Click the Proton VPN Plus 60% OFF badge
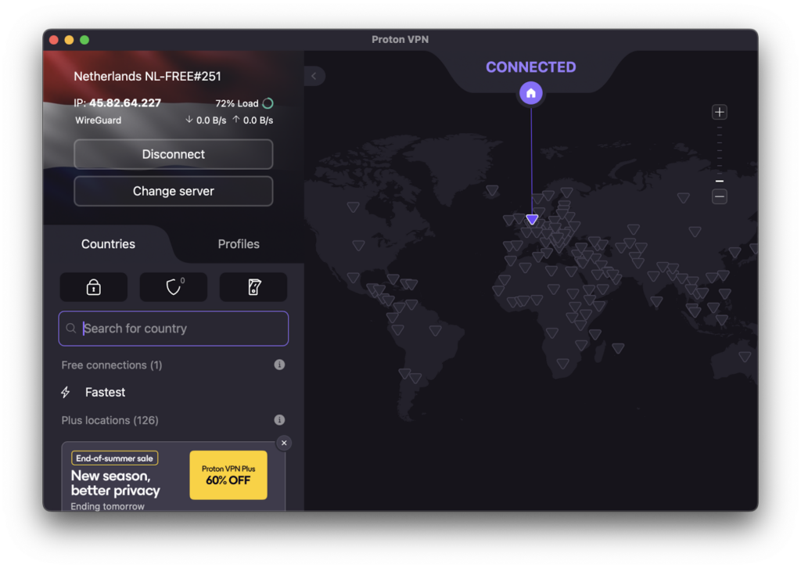Image resolution: width=801 pixels, height=568 pixels. click(228, 475)
